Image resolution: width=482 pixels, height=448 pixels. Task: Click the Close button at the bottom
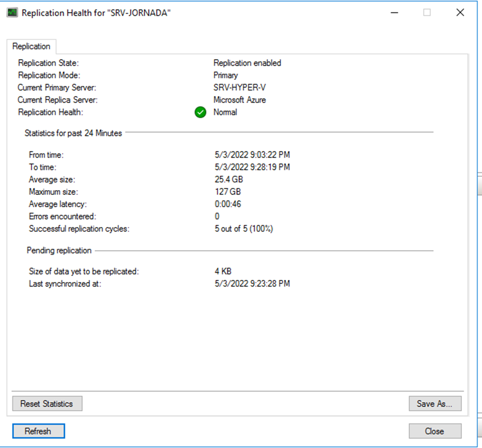[x=435, y=431]
